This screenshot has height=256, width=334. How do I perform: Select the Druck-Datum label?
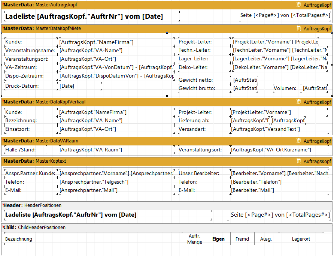(x=31, y=86)
